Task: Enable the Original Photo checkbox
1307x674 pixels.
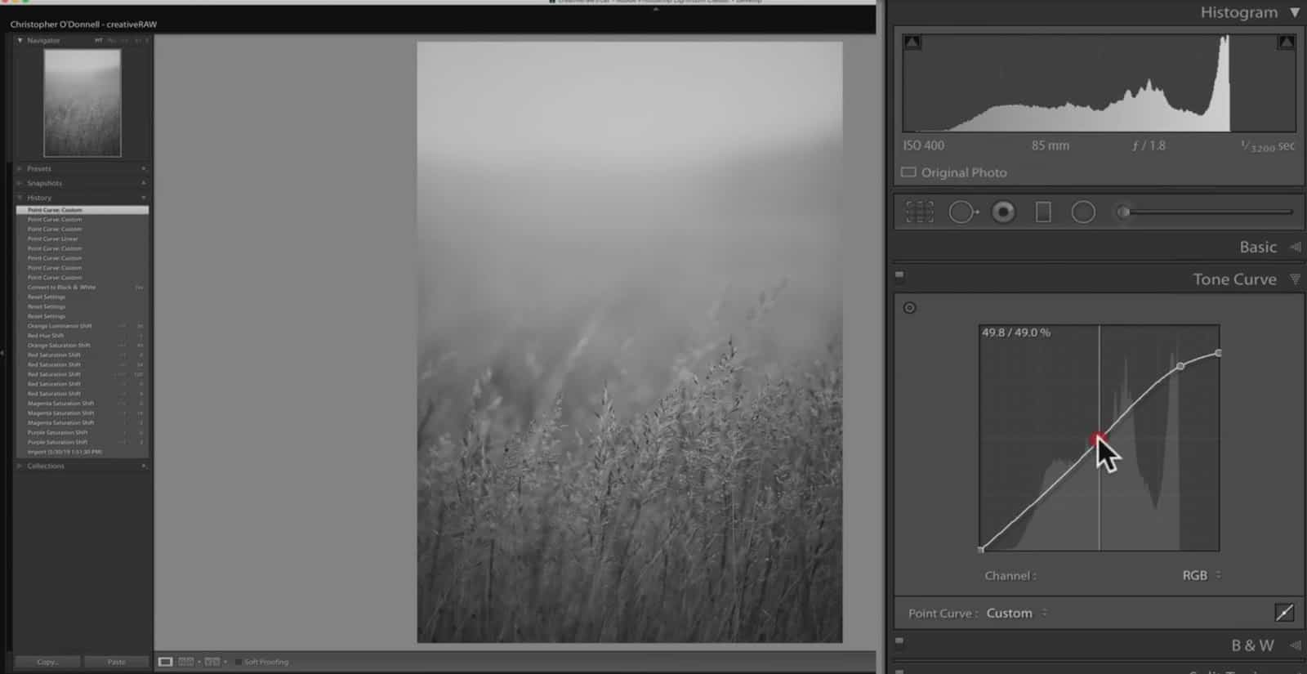Action: 908,172
